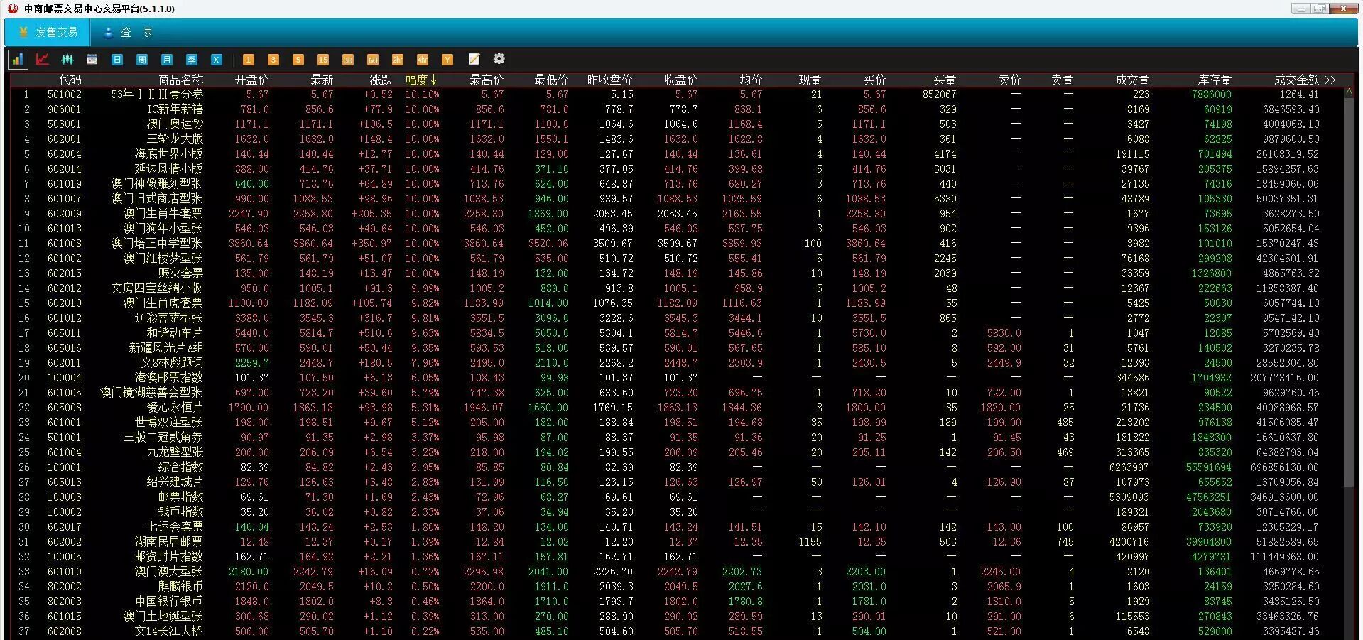Select the daily 日 period icon
1363x640 pixels.
click(117, 60)
